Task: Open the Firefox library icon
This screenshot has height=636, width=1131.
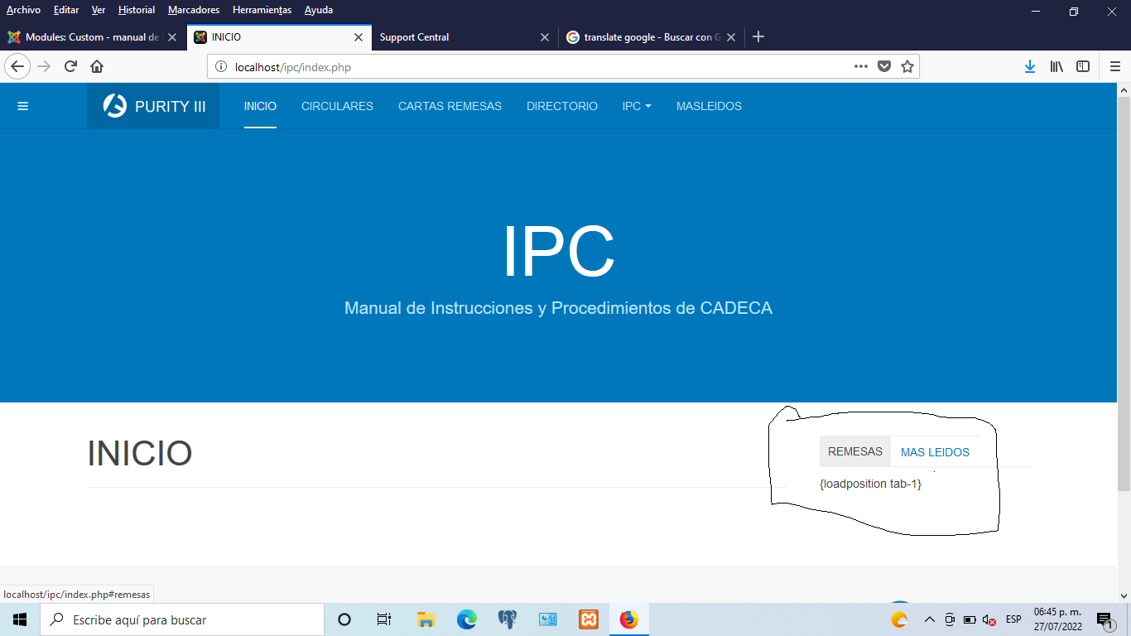Action: [x=1056, y=66]
